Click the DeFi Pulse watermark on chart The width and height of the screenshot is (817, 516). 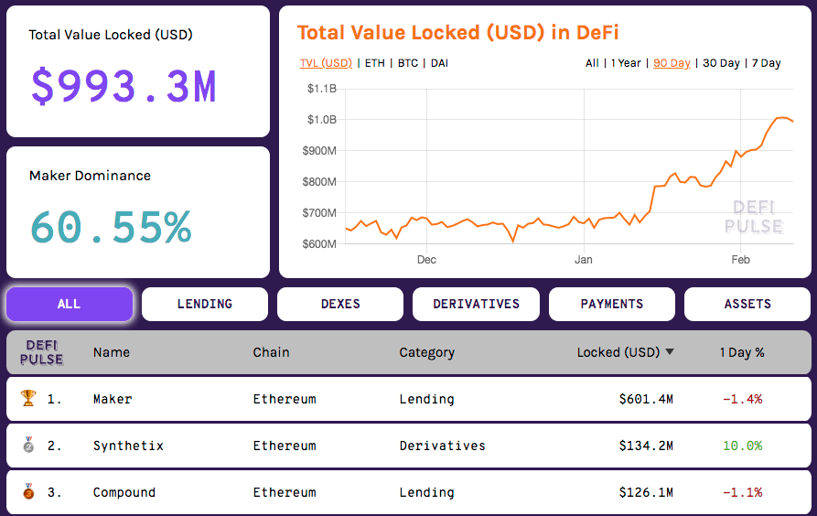pos(753,217)
